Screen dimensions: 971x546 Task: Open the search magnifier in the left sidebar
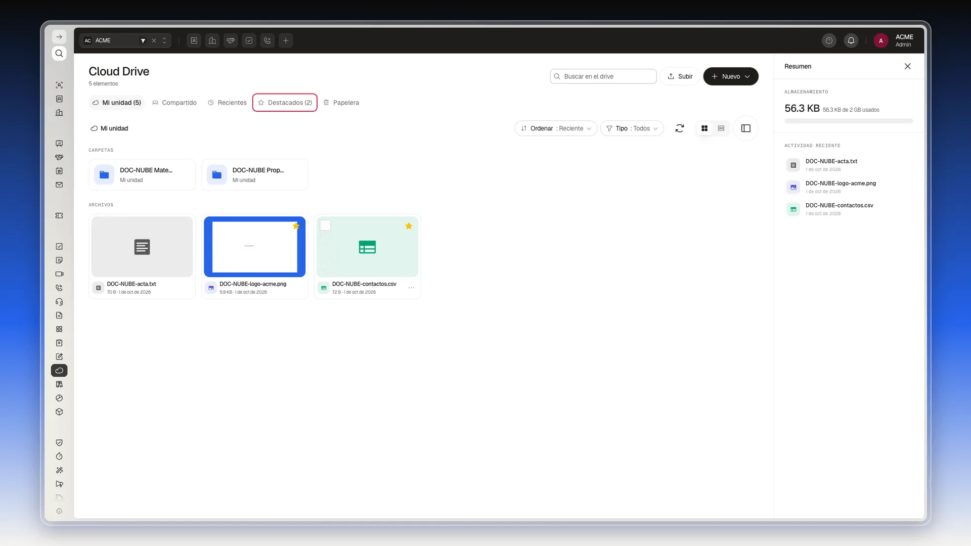tap(59, 54)
